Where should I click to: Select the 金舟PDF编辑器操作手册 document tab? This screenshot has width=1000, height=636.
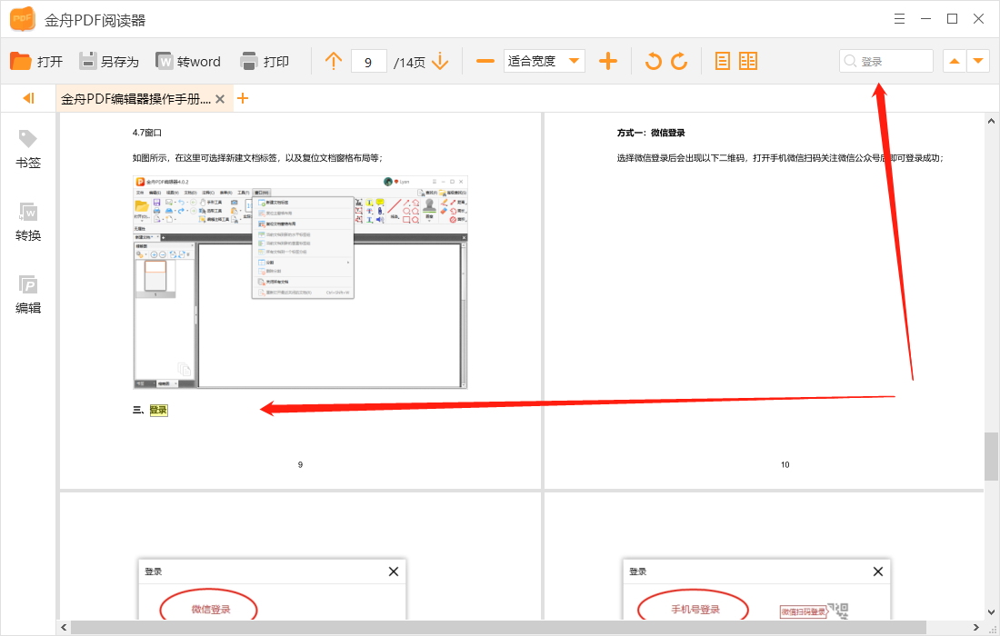pos(135,97)
